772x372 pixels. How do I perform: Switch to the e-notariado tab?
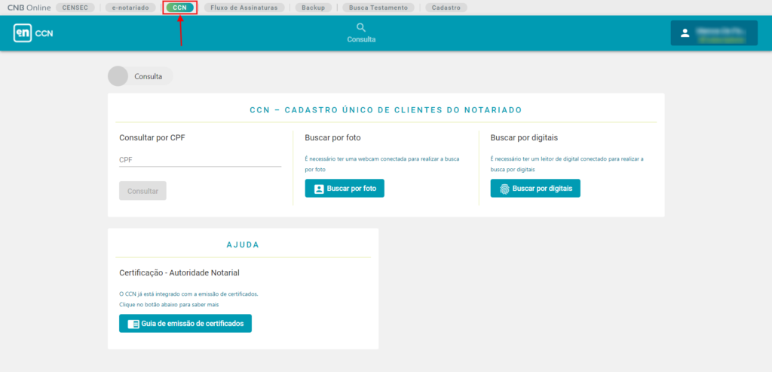tap(131, 8)
